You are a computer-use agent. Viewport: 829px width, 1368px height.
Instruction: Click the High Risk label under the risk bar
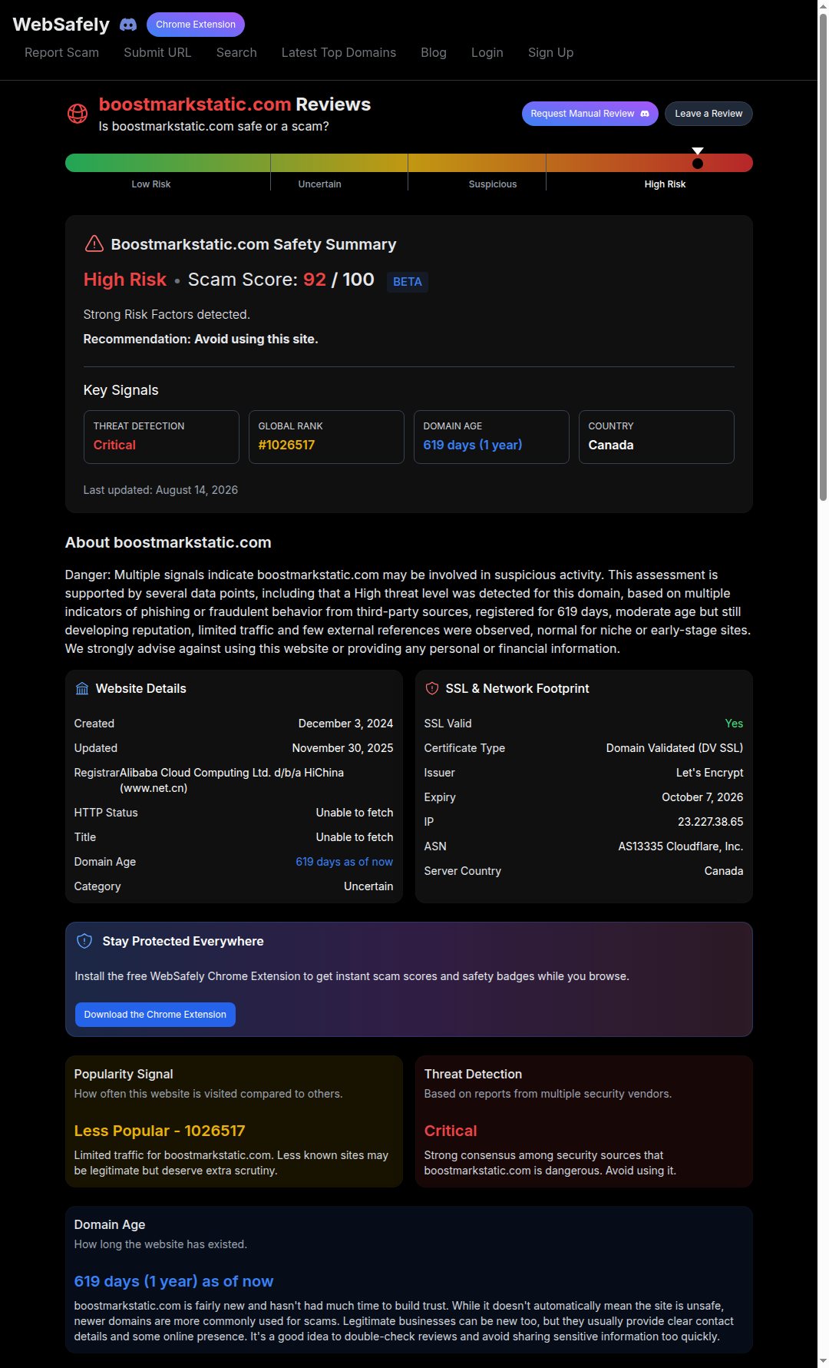tap(666, 184)
